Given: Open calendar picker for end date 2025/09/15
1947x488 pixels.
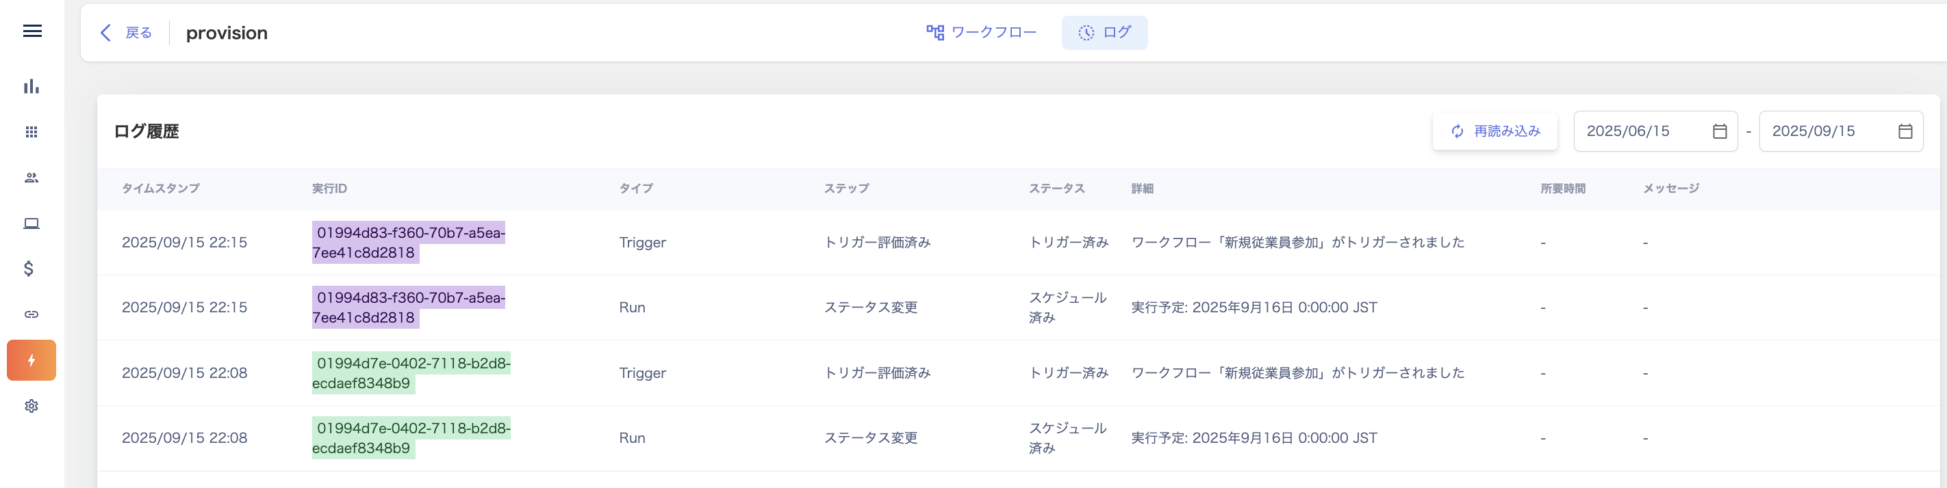Looking at the screenshot, I should 1905,131.
